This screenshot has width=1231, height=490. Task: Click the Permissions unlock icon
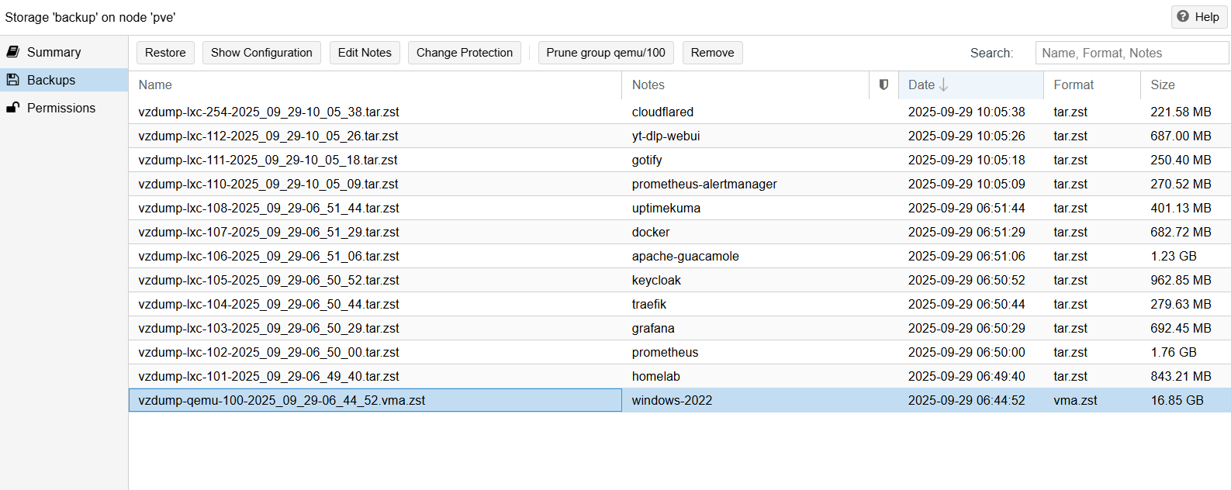tap(12, 108)
